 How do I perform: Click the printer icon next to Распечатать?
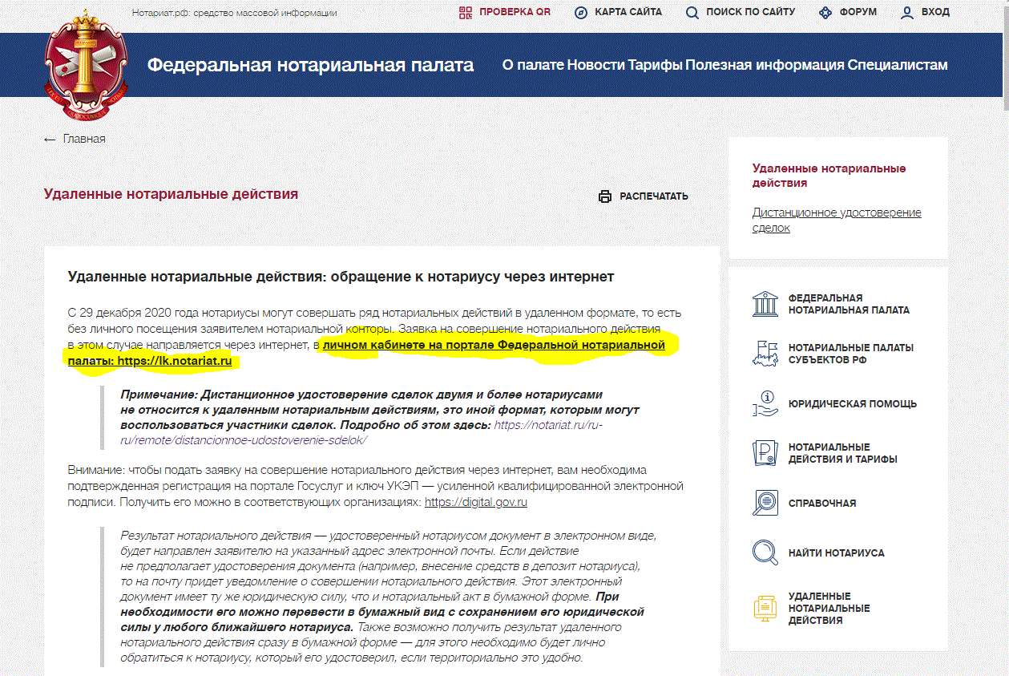[605, 196]
